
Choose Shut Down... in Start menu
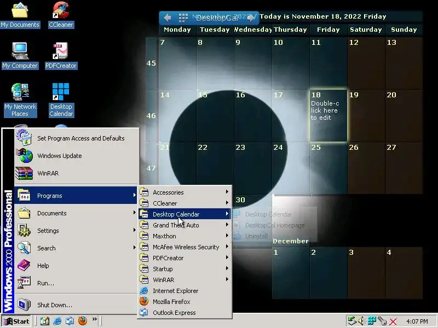[76, 305]
